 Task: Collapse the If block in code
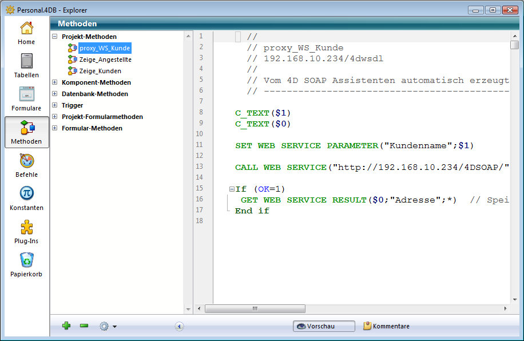pos(232,189)
